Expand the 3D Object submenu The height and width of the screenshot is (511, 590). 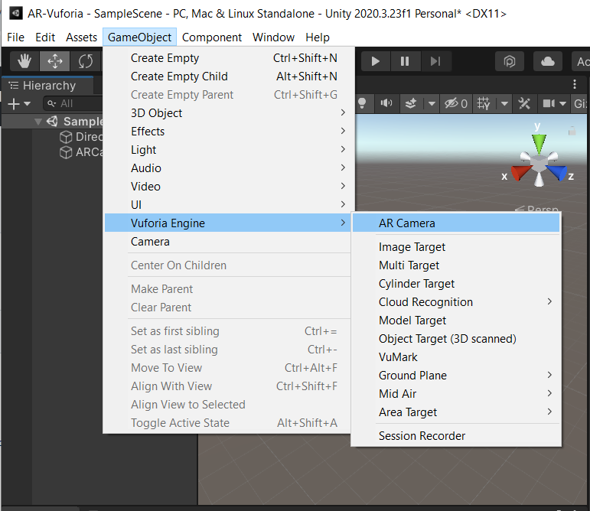point(228,112)
